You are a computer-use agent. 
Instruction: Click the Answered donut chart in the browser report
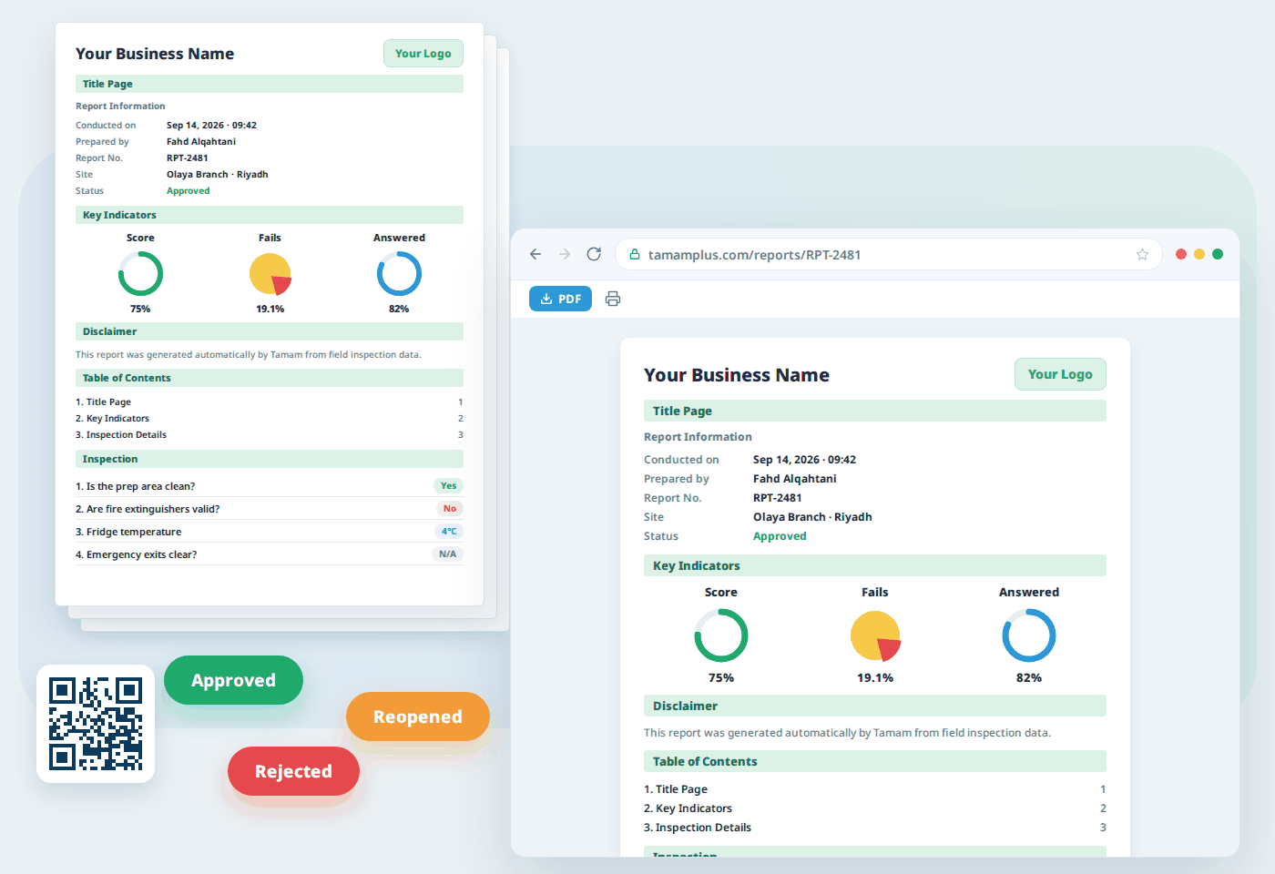pyautogui.click(x=1029, y=635)
